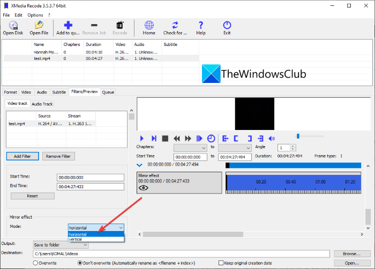The width and height of the screenshot is (375, 269).
Task: Select the Overwrite radio button
Action: (x=35, y=263)
